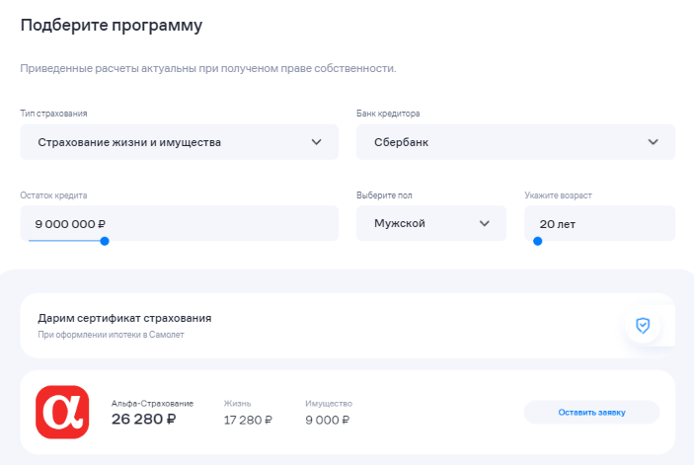Click the Жизнь 17 280 ₽ price
This screenshot has height=465, width=694.
pos(248,420)
